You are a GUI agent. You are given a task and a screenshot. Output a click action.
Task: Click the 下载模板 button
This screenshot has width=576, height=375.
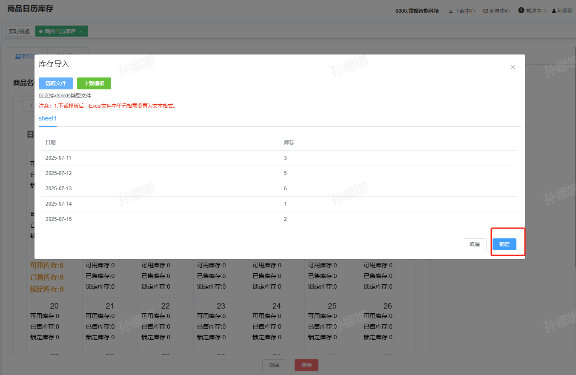94,83
